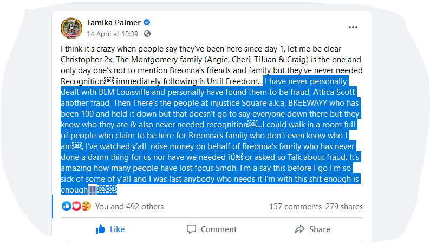Click the blue verified badge
Image resolution: width=430 pixels, height=250 pixels.
[x=147, y=22]
